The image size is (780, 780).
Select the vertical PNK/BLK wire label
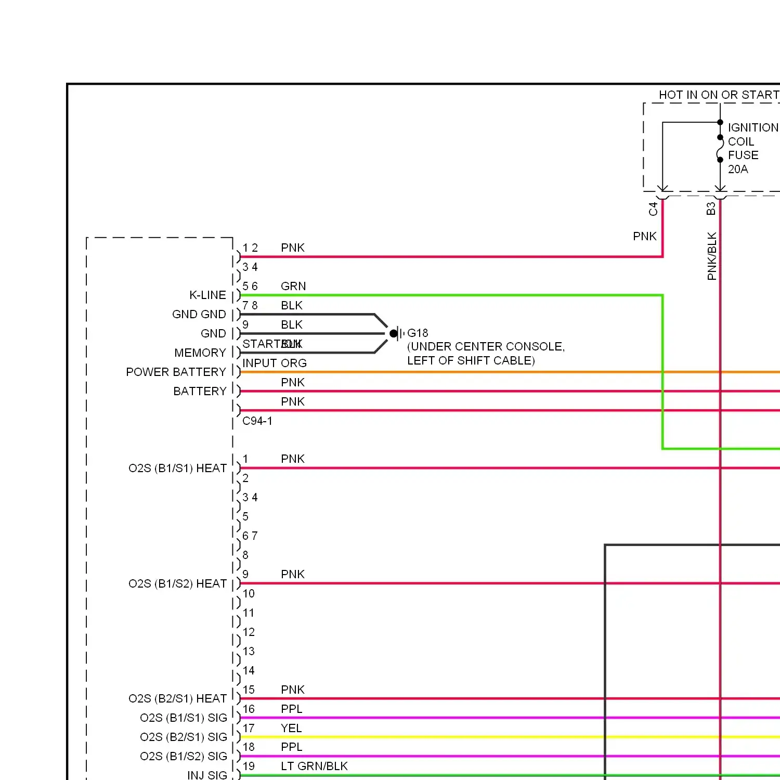[x=712, y=256]
